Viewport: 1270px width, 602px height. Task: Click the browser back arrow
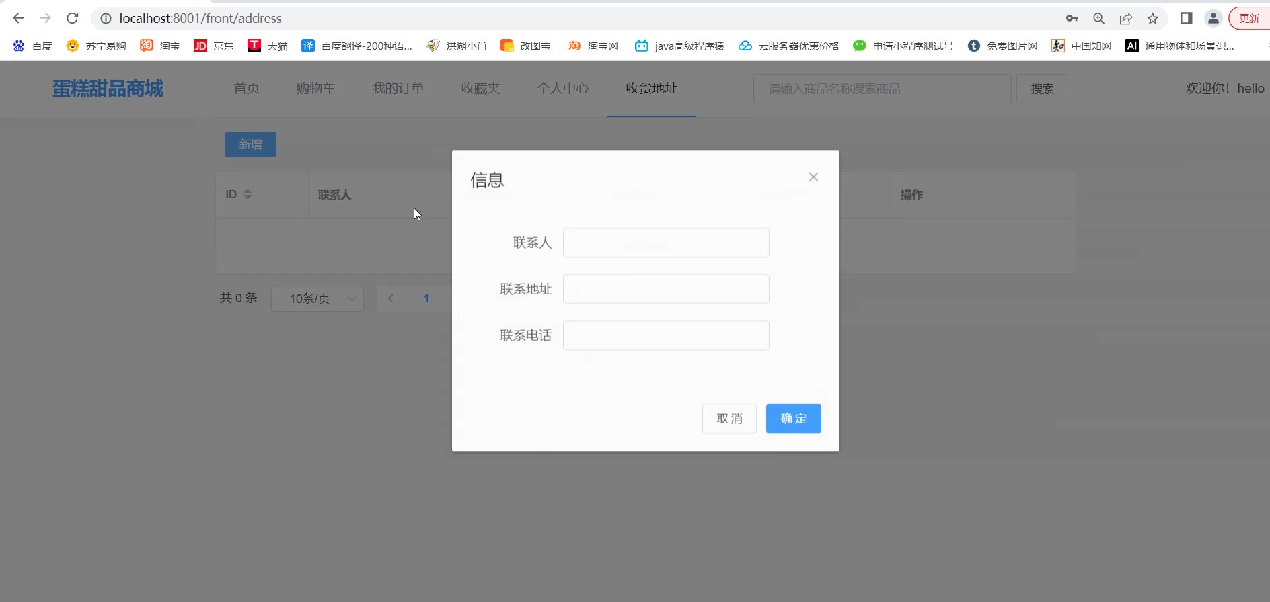(19, 18)
